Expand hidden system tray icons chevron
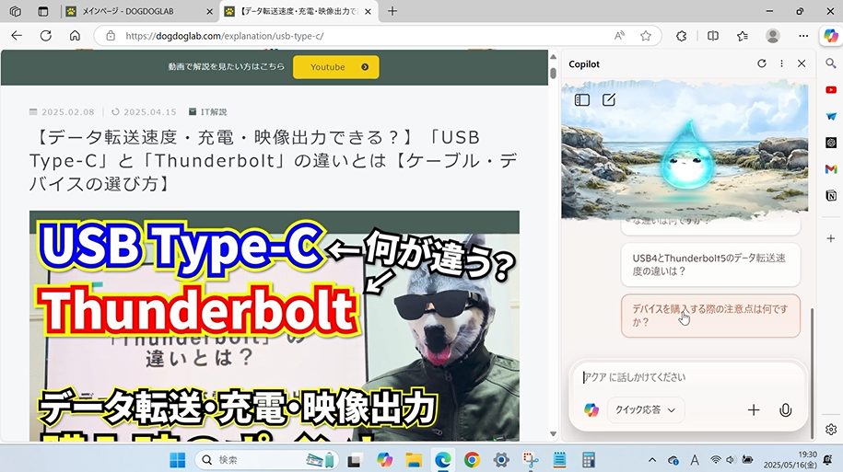Image resolution: width=843 pixels, height=472 pixels. 652,459
